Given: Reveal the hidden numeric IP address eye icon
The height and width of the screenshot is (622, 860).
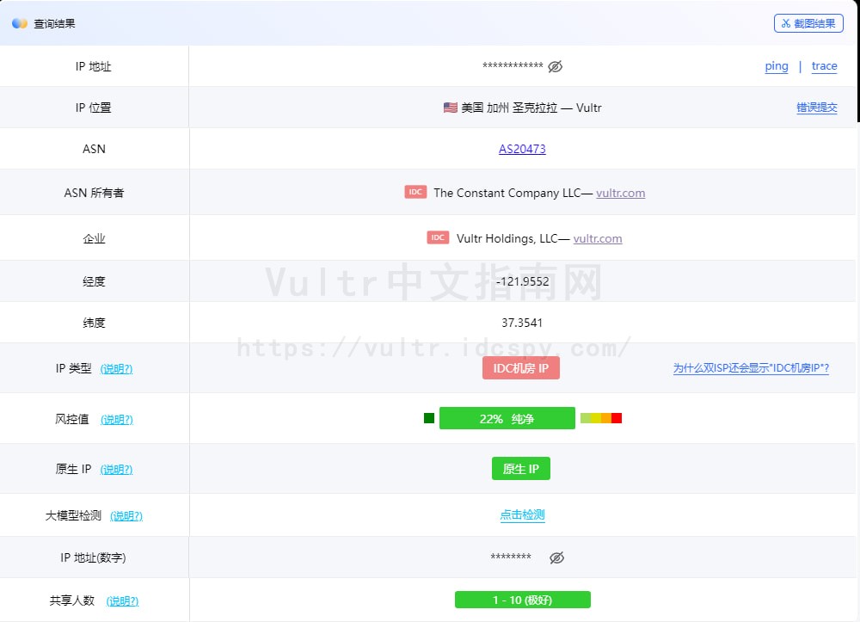Looking at the screenshot, I should [556, 557].
